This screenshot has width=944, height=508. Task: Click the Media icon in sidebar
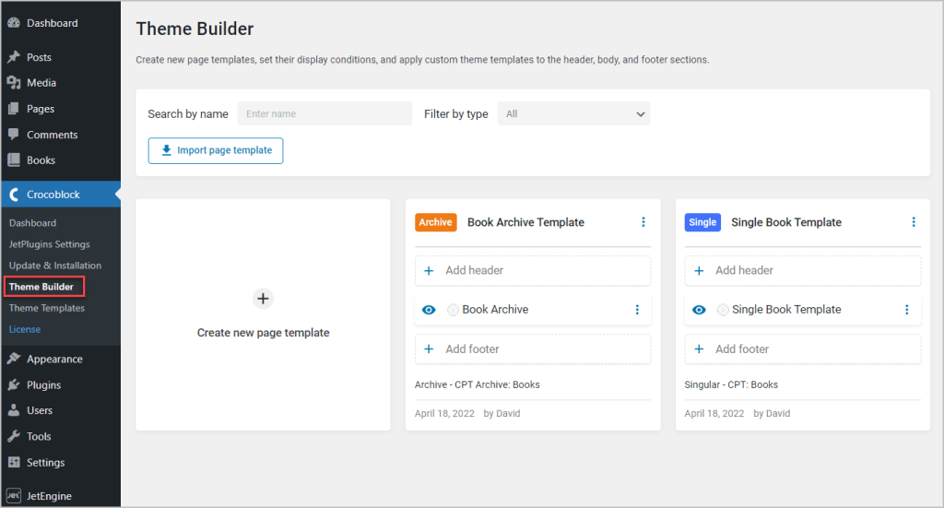[13, 82]
